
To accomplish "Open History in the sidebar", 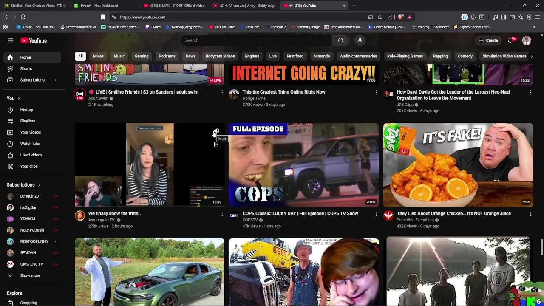I will (32, 110).
